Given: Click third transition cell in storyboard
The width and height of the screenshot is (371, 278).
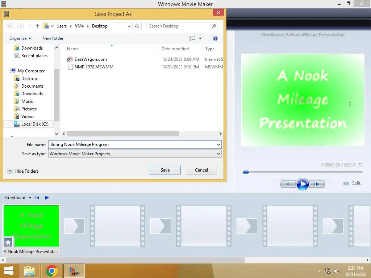Looking at the screenshot, I should 247,226.
